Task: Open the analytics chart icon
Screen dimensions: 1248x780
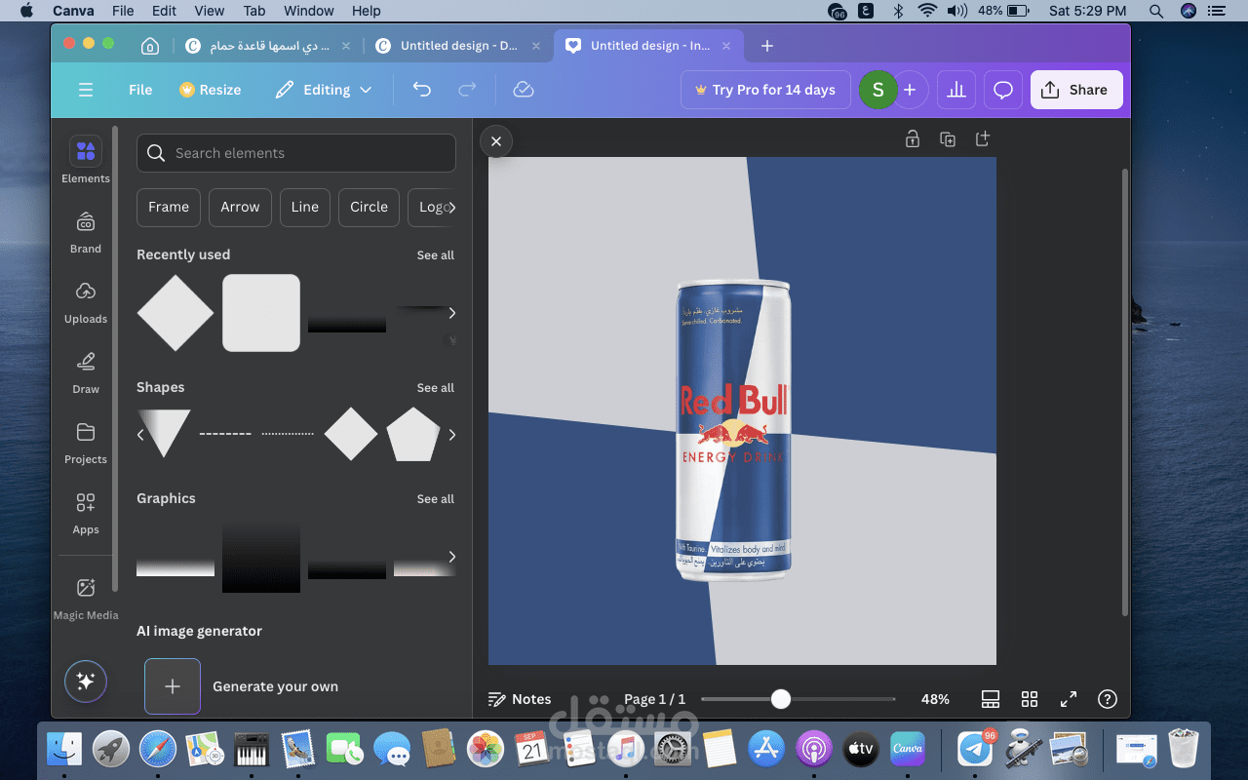Action: pos(956,90)
